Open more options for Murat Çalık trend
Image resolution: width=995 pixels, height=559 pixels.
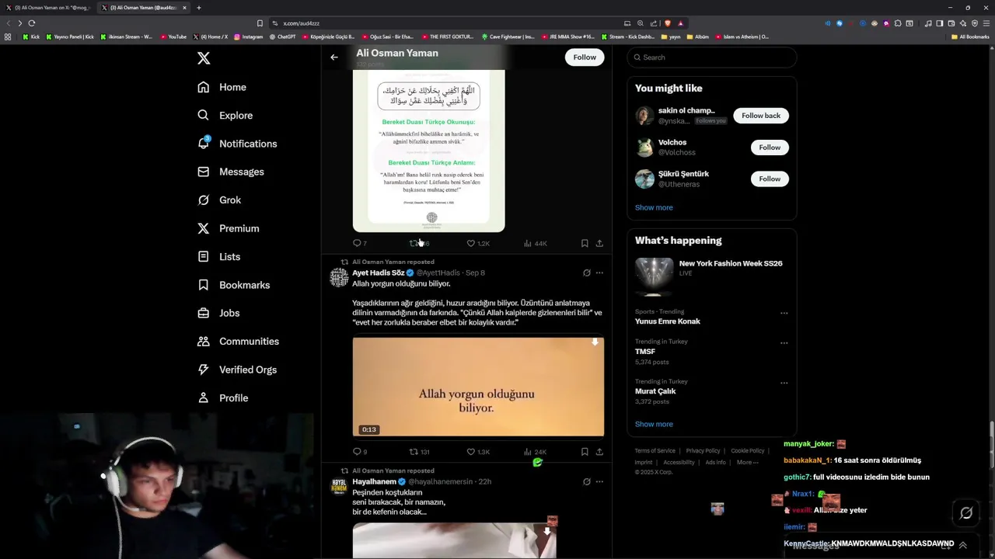click(784, 383)
